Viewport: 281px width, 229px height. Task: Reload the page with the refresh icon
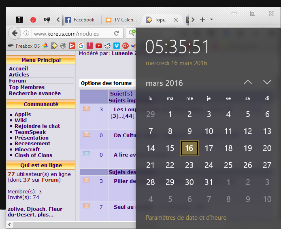pos(117,34)
